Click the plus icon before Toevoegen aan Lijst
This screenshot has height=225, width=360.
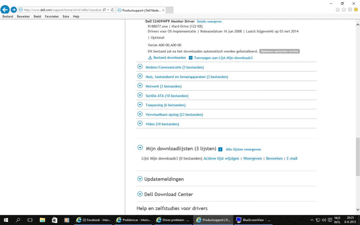pos(190,58)
